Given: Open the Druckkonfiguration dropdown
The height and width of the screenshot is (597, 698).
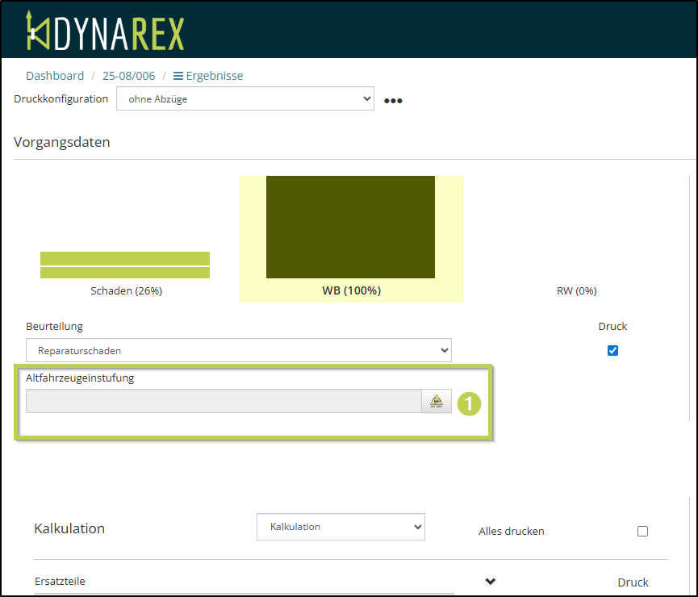Looking at the screenshot, I should point(245,99).
